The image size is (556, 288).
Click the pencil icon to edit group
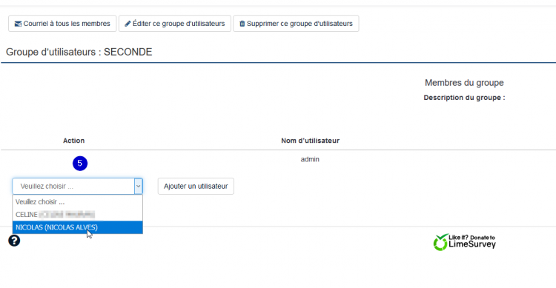(x=128, y=24)
